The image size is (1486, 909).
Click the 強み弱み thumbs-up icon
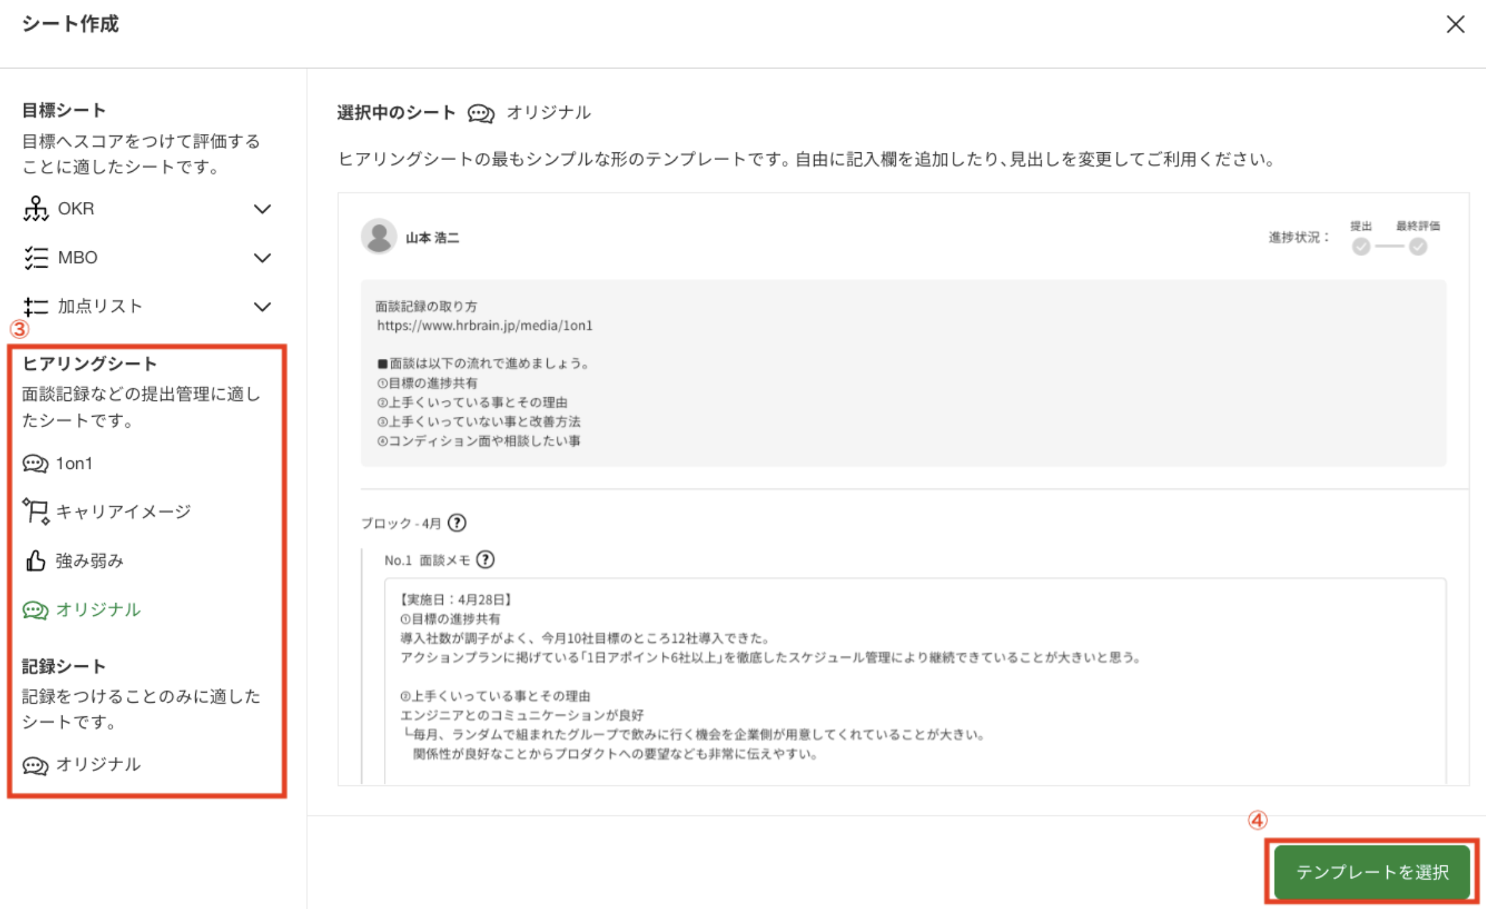(35, 561)
